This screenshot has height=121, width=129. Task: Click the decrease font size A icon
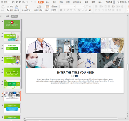[x=90, y=6]
